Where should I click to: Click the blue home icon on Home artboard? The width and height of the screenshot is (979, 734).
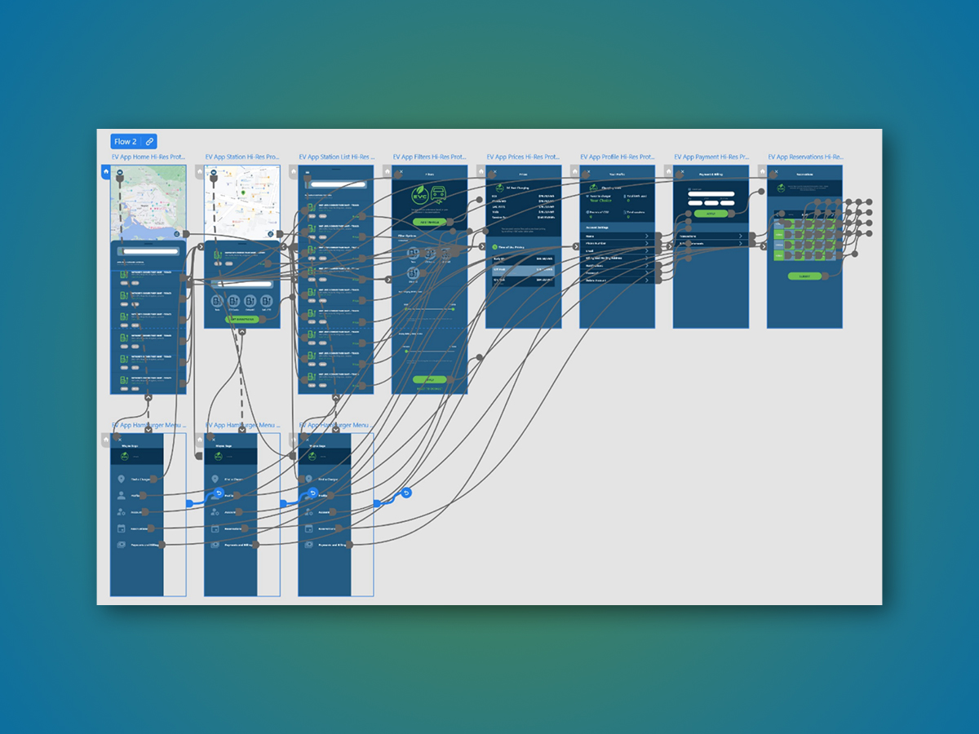click(x=105, y=172)
